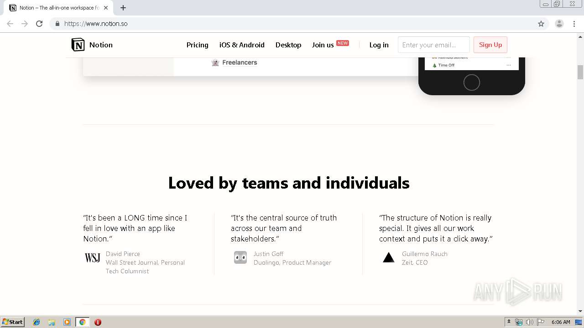Click the address bar URL

coord(96,24)
